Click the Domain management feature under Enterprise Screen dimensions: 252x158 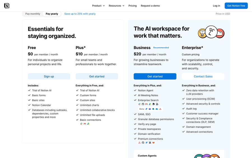(x=199, y=127)
